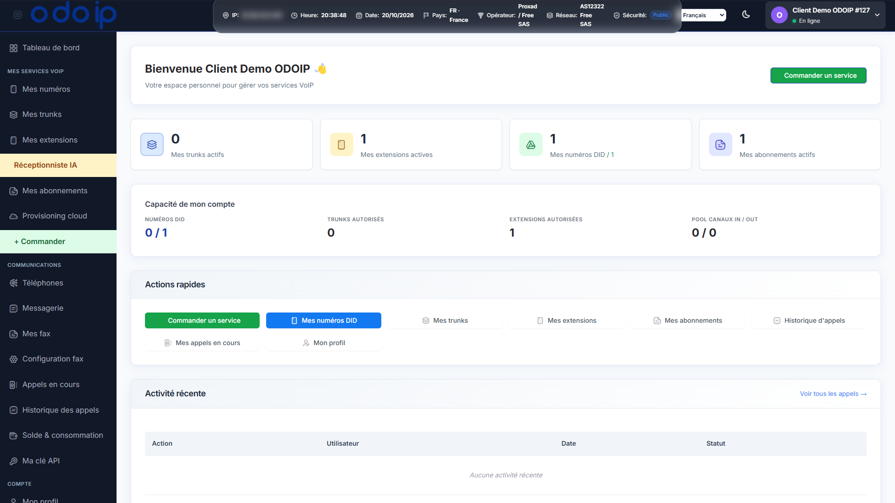
Task: Click the Public security badge
Action: tap(661, 15)
